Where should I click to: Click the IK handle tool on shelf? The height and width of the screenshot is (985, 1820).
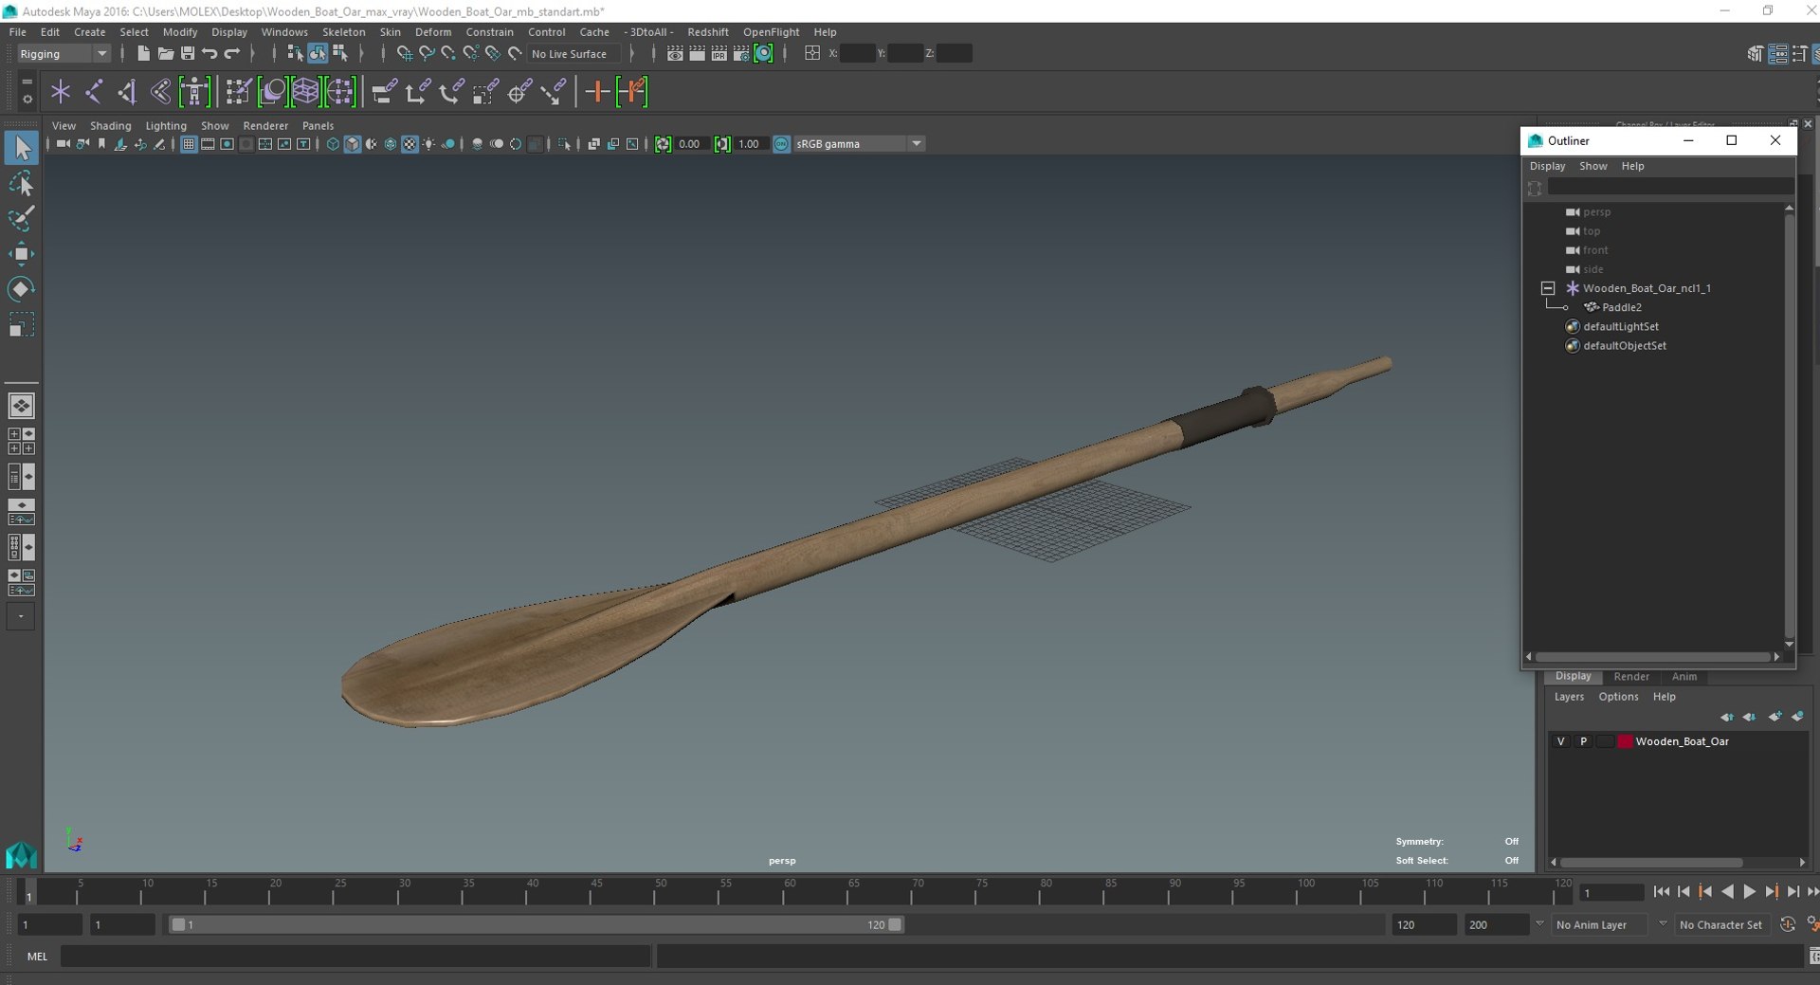click(128, 92)
